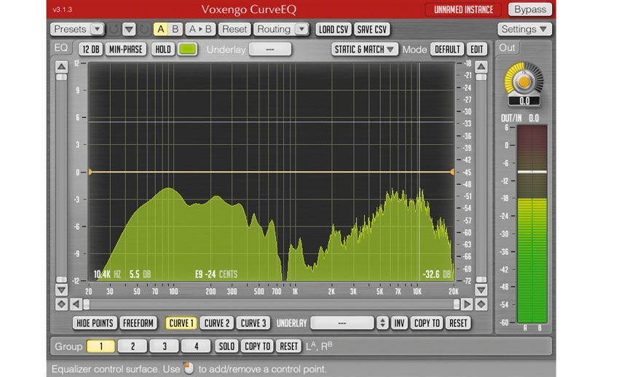The width and height of the screenshot is (619, 377).
Task: Toggle the Bypass button
Action: (529, 9)
